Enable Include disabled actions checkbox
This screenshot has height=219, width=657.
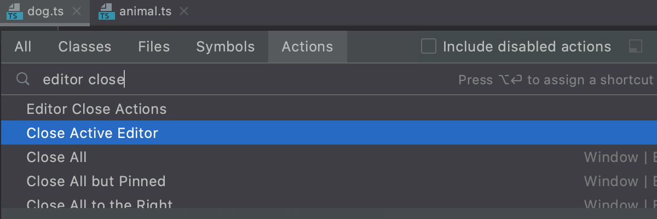428,47
